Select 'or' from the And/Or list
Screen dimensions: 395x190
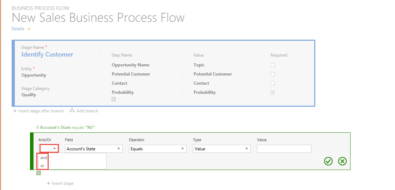42,166
